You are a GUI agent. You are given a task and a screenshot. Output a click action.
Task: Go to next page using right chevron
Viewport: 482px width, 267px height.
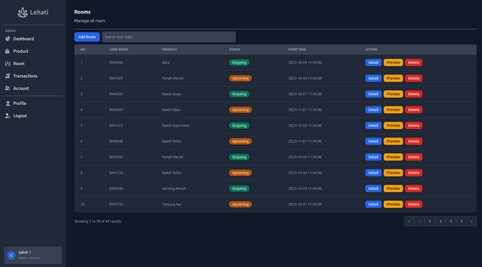(471, 221)
